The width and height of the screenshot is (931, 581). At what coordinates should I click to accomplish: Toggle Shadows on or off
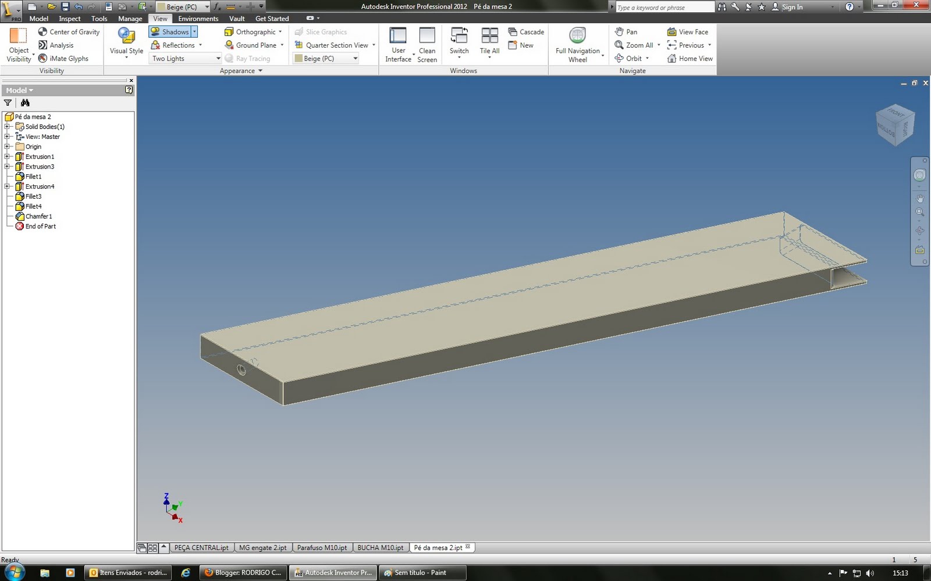coord(172,31)
